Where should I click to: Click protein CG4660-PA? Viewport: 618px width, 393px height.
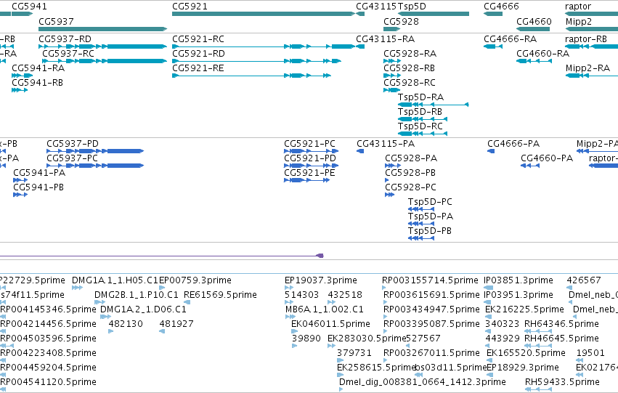530,166
